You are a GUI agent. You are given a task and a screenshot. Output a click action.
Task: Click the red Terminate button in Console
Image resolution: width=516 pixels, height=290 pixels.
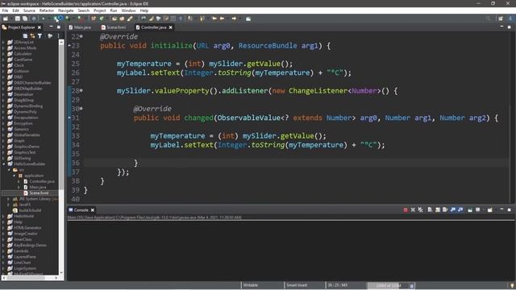406,209
